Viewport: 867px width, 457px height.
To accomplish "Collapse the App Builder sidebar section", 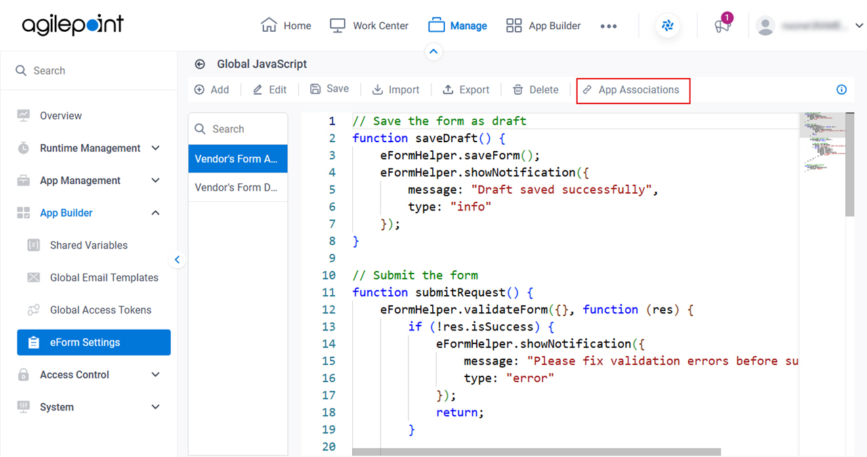I will 156,213.
